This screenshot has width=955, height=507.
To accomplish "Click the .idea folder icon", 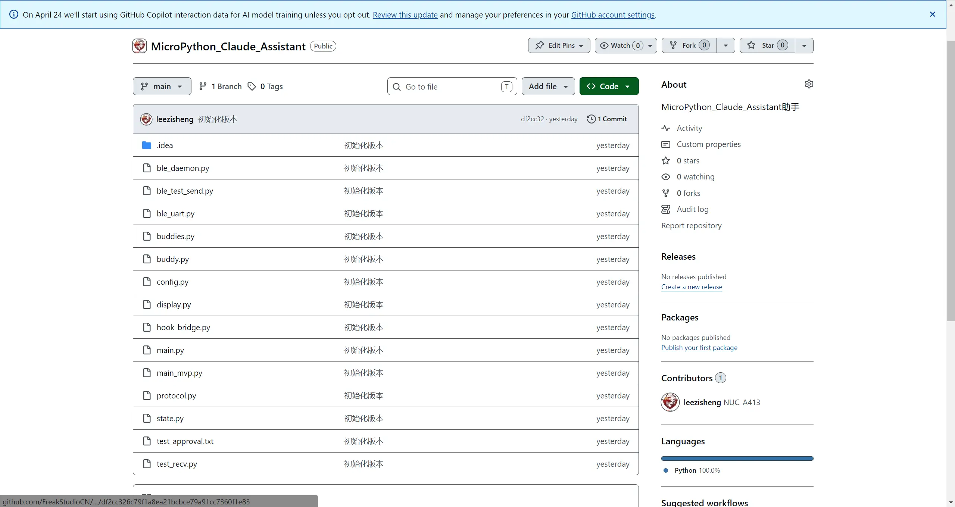I will tap(147, 145).
